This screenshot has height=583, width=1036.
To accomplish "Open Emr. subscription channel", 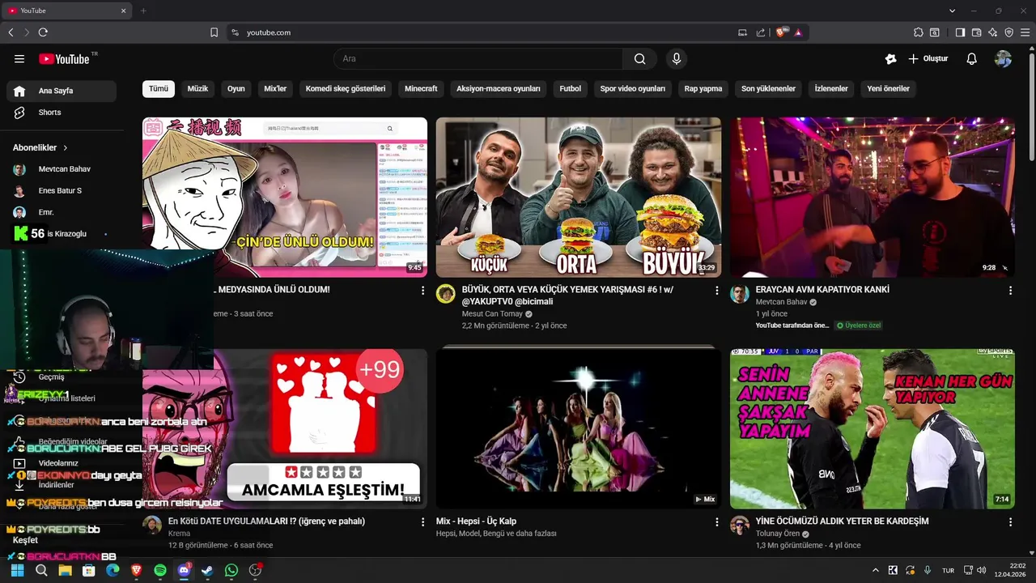I will [x=62, y=212].
